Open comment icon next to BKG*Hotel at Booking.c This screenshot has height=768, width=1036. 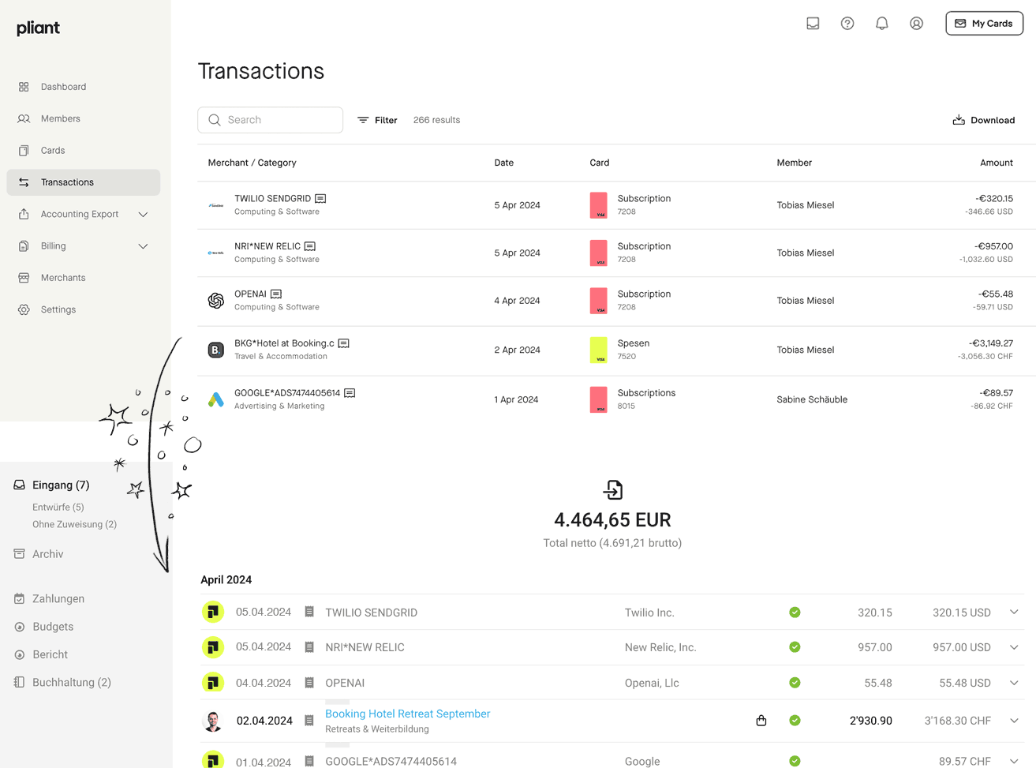[x=344, y=343]
